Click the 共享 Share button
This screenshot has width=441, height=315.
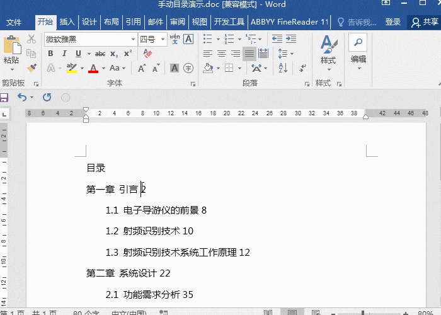click(425, 22)
